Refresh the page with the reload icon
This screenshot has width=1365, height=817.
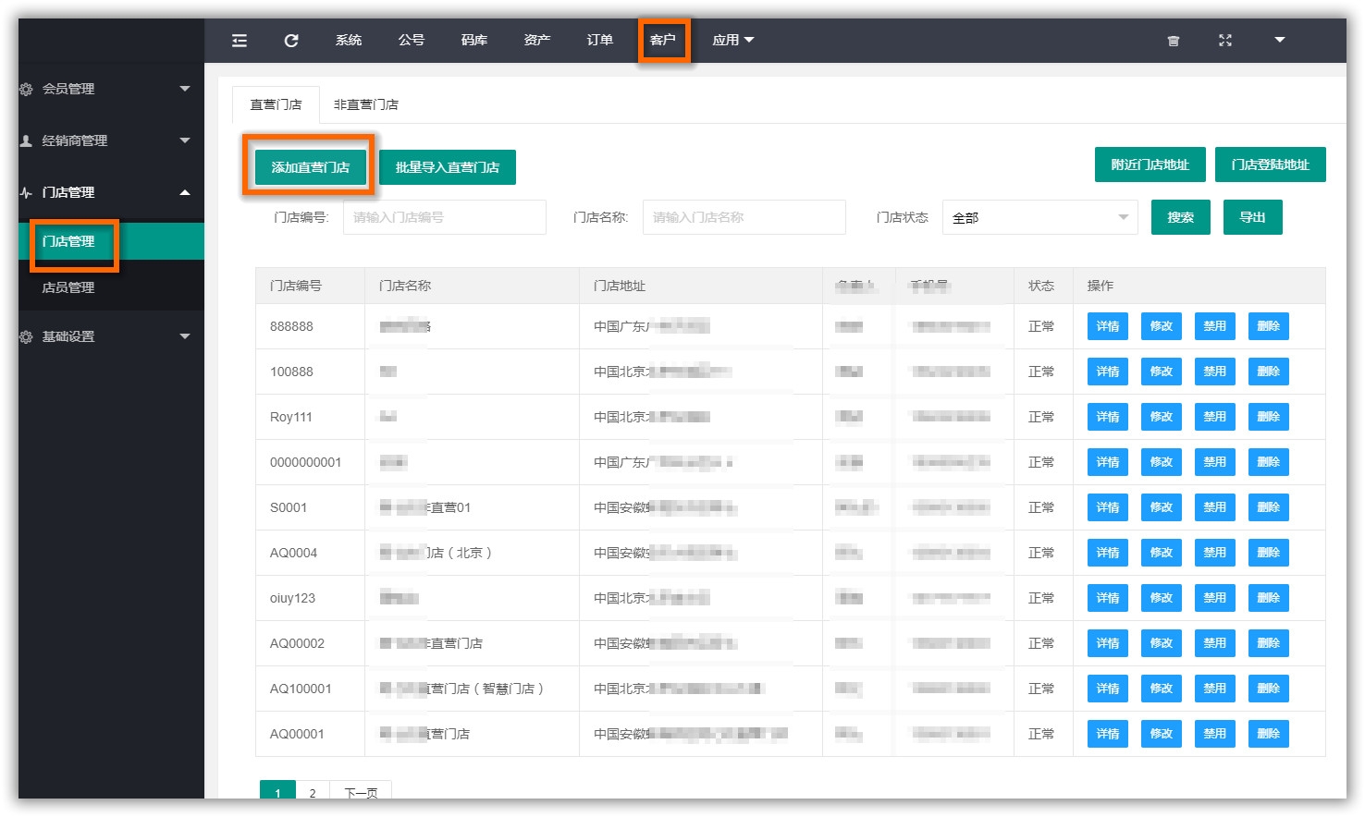(291, 40)
